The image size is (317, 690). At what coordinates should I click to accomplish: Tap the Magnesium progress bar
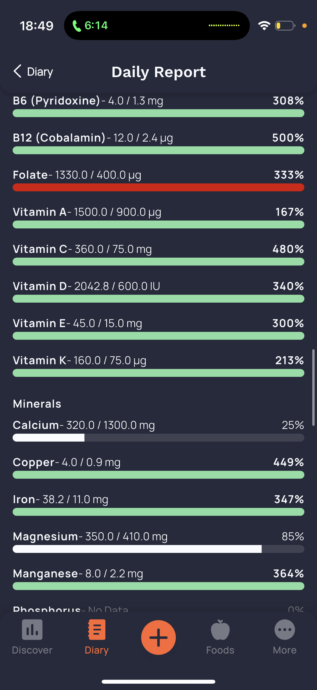(x=158, y=549)
